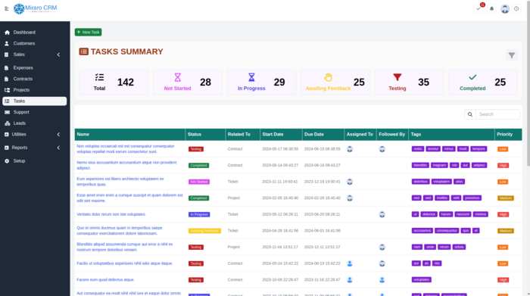Open the notifications bell icon
This screenshot has height=296, width=530.
[492, 9]
